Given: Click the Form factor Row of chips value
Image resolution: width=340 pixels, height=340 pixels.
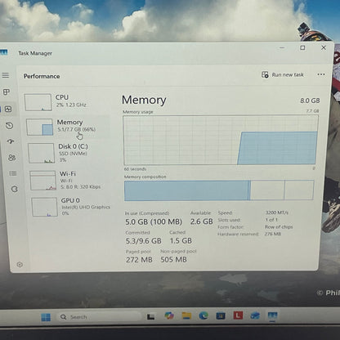Looking at the screenshot, I should click(x=279, y=226).
